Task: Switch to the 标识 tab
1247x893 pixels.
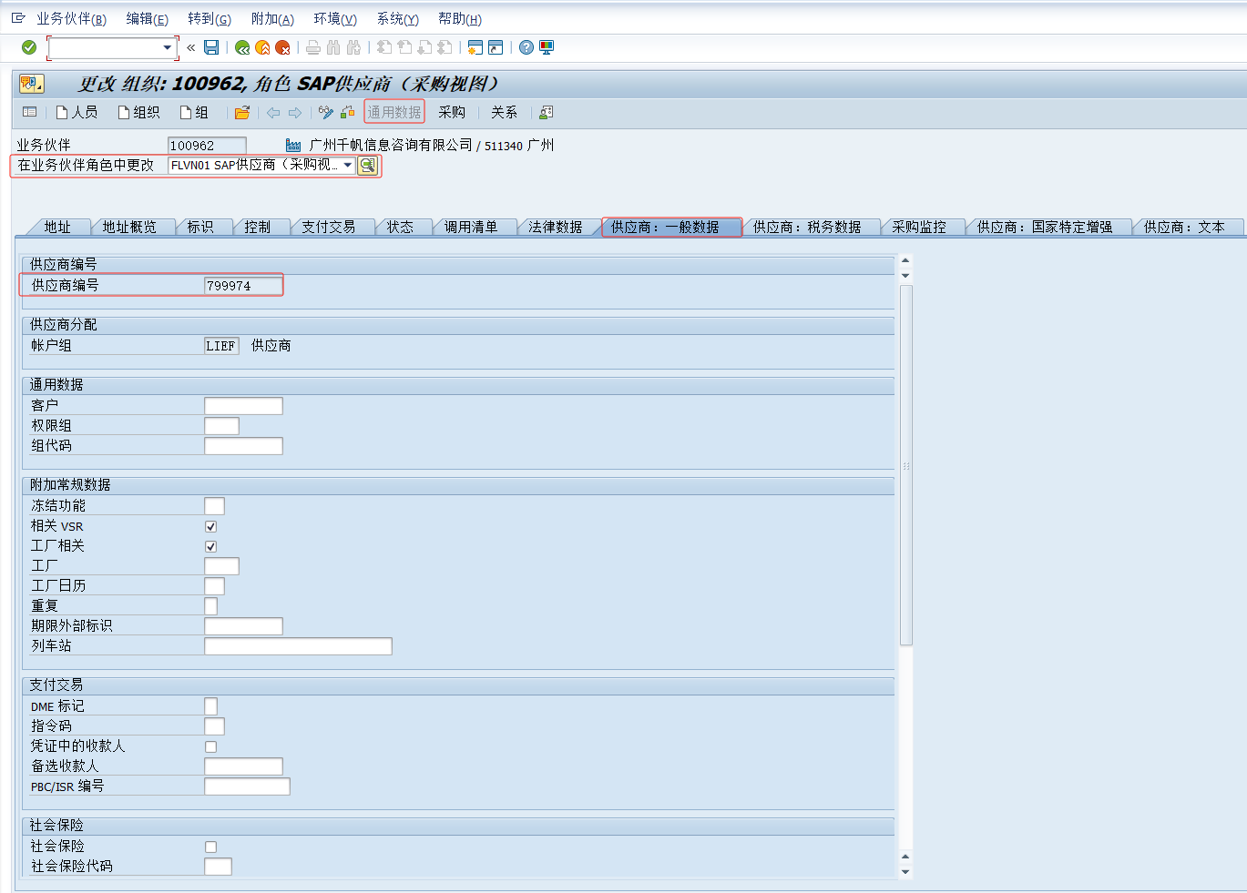Action: click(x=200, y=227)
